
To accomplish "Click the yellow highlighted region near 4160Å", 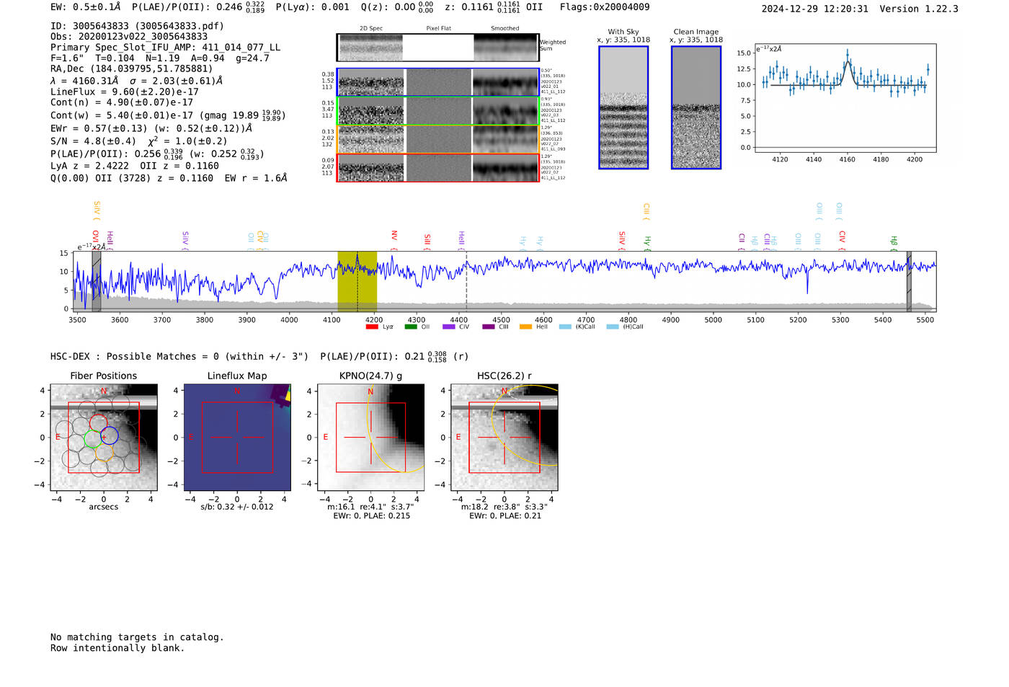I will click(x=357, y=281).
